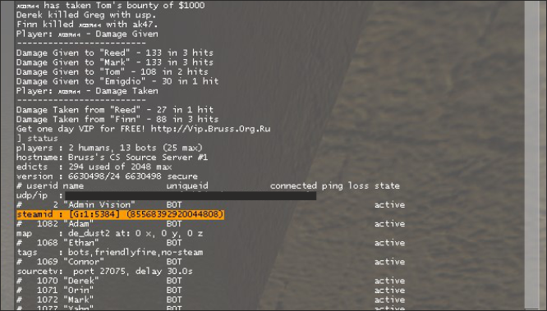The width and height of the screenshot is (547, 311).
Task: Select the "Connor" bot entry line
Action: [210, 262]
